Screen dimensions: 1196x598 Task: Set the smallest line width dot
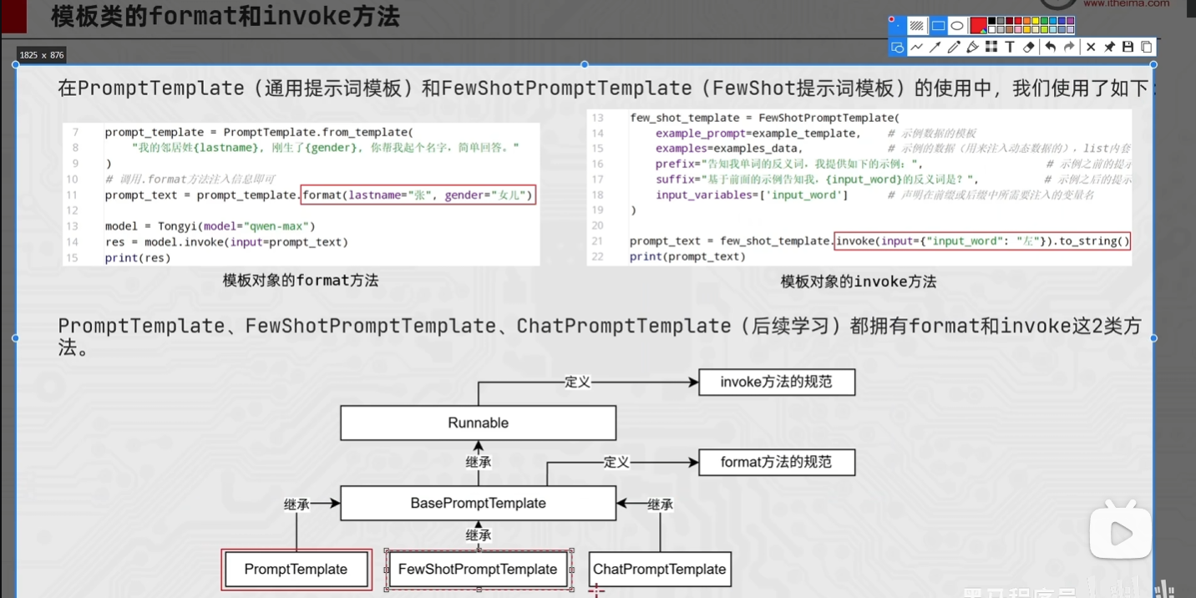click(898, 26)
